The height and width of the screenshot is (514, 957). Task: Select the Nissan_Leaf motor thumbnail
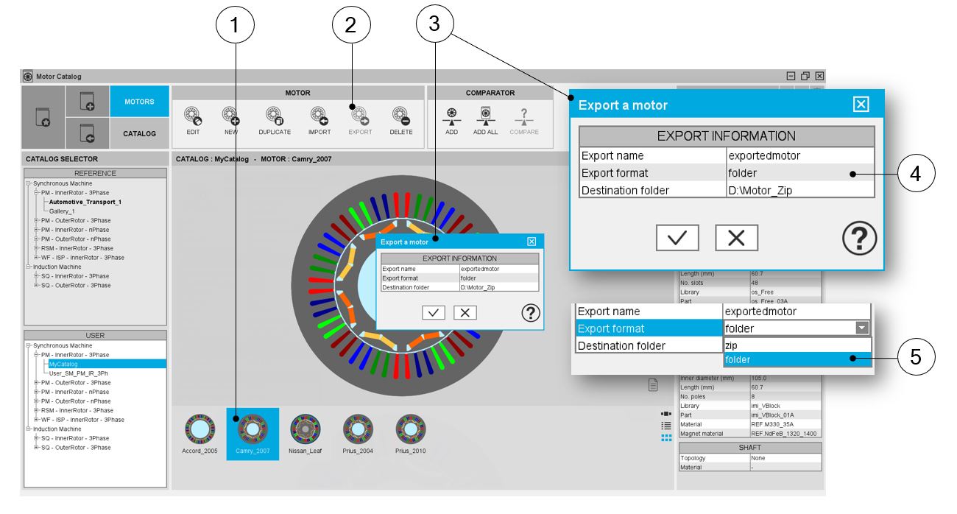pyautogui.click(x=305, y=429)
